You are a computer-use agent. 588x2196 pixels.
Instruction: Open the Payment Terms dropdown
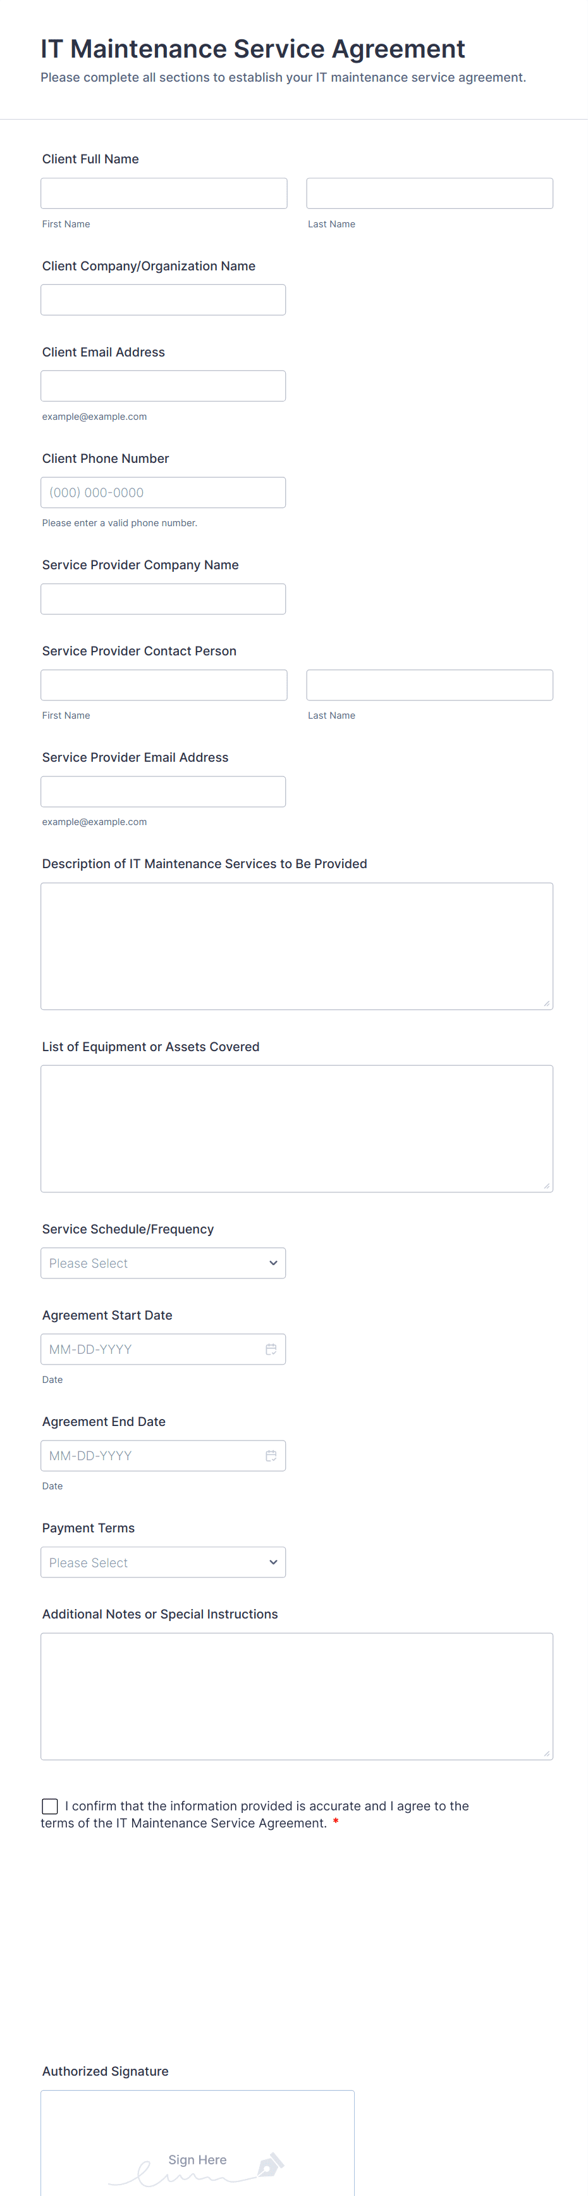point(163,1562)
